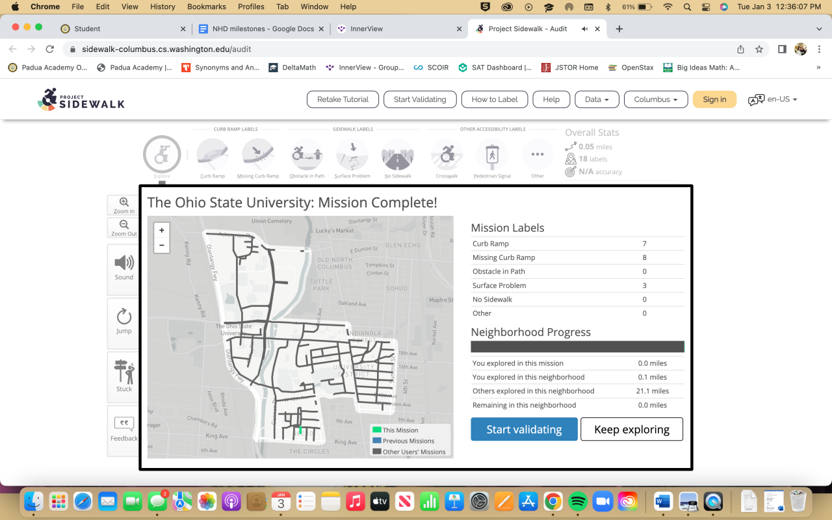Screen dimensions: 832x520
Task: Click the Curb Ramp row in Mission Labels
Action: (x=577, y=244)
